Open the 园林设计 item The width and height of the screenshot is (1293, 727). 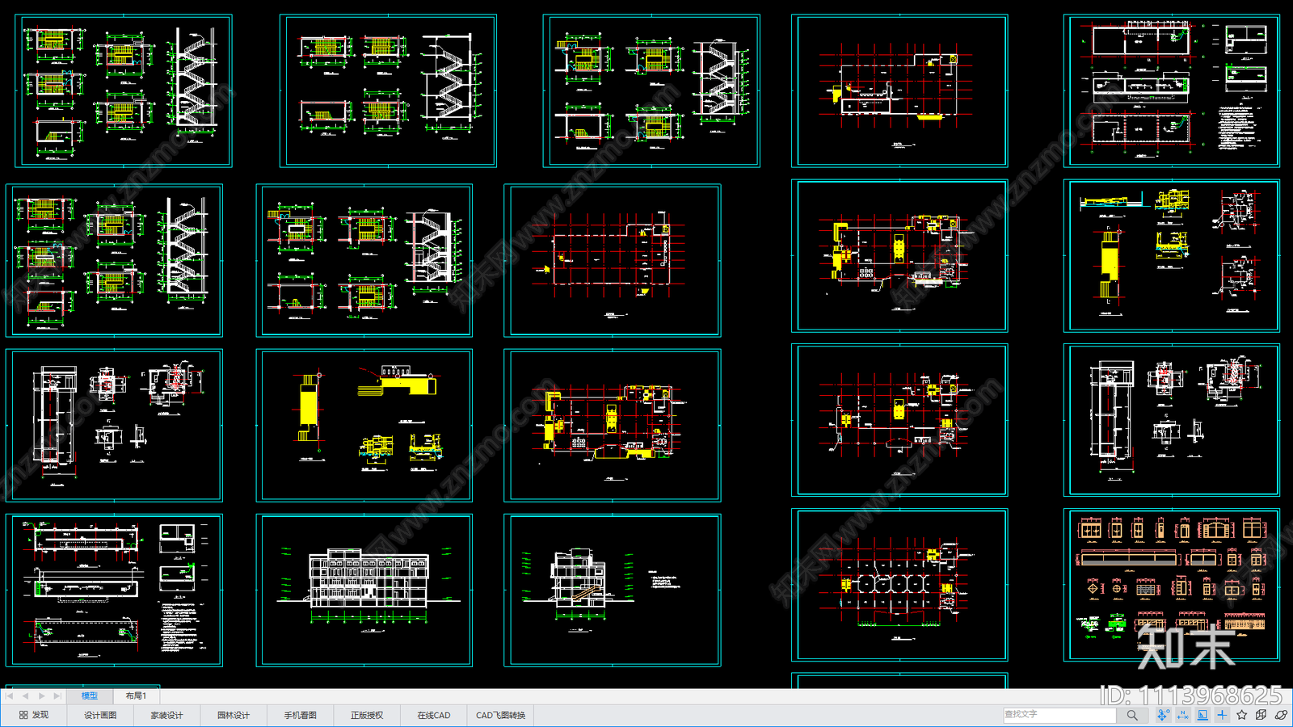[234, 715]
